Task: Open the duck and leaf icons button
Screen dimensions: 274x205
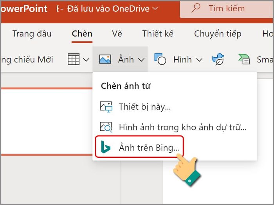Action: (218, 59)
